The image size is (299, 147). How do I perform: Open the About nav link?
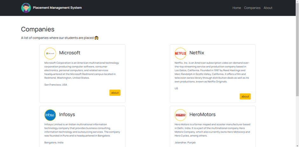pyautogui.click(x=268, y=8)
